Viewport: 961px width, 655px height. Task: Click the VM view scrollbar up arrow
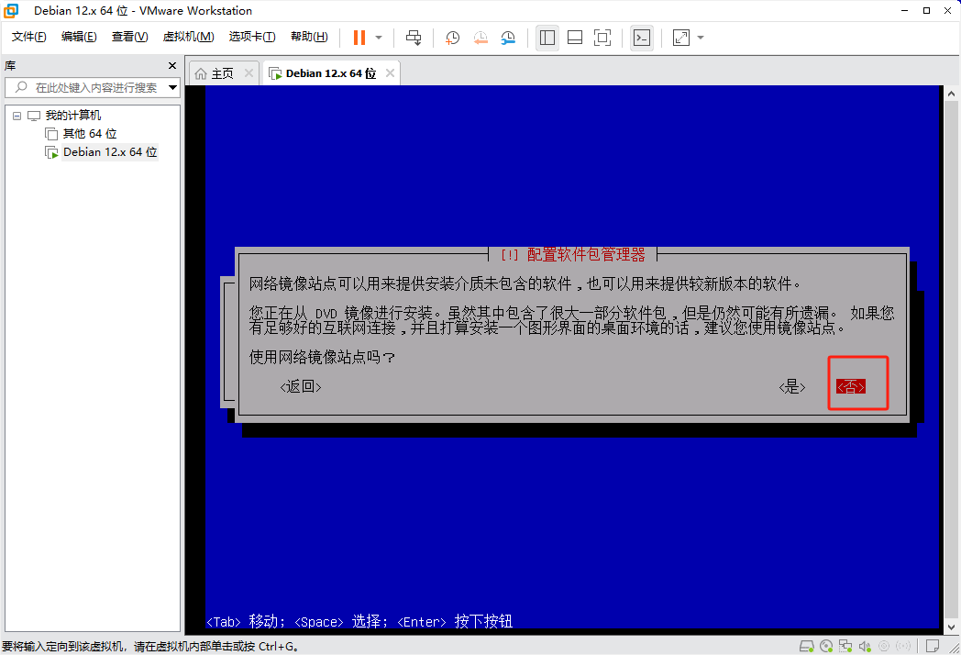tap(951, 94)
